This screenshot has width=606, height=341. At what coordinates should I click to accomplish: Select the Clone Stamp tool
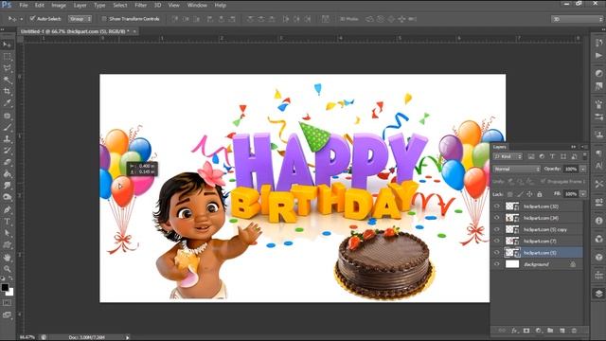7,139
